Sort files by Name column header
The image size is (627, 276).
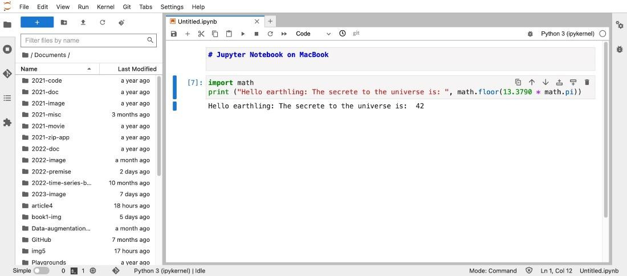(57, 69)
